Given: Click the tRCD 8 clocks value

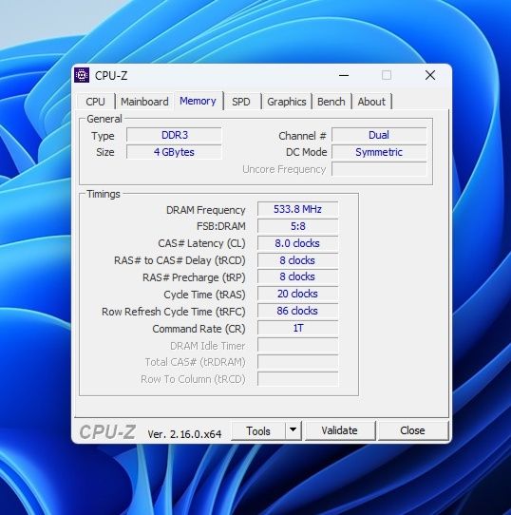Looking at the screenshot, I should click(298, 260).
